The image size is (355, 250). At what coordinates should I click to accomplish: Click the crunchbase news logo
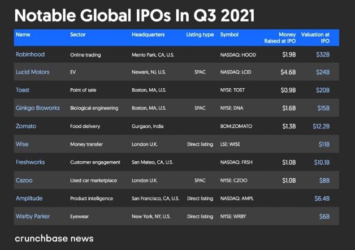click(54, 238)
